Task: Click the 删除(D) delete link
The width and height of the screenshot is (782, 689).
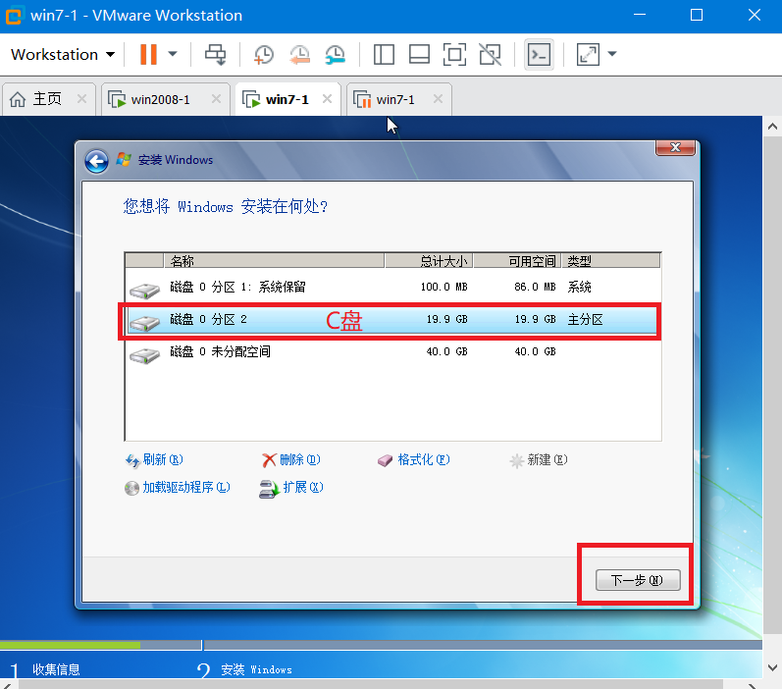Action: (291, 459)
